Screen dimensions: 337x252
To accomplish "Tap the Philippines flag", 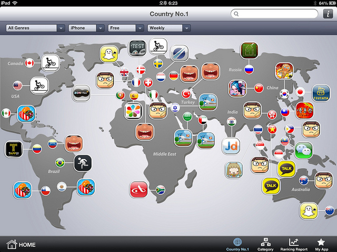I will [x=290, y=129].
